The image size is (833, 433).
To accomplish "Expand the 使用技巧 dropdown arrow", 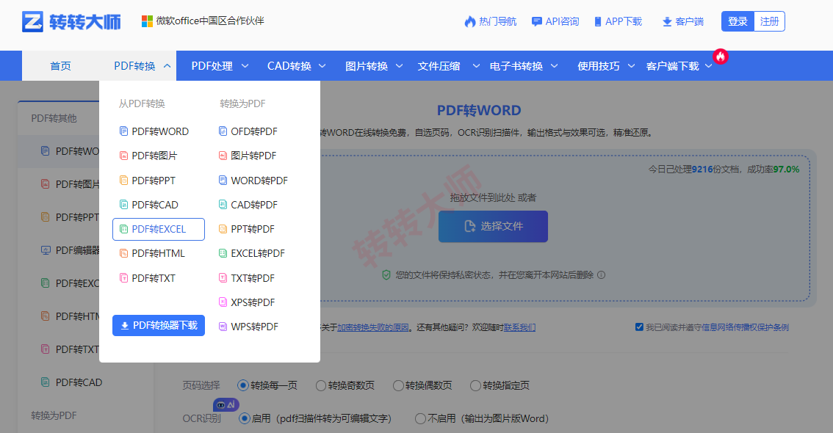I will (x=631, y=66).
